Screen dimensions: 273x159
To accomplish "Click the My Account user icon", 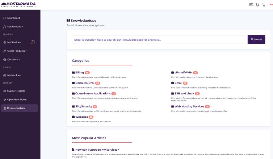I will pyautogui.click(x=5, y=26).
